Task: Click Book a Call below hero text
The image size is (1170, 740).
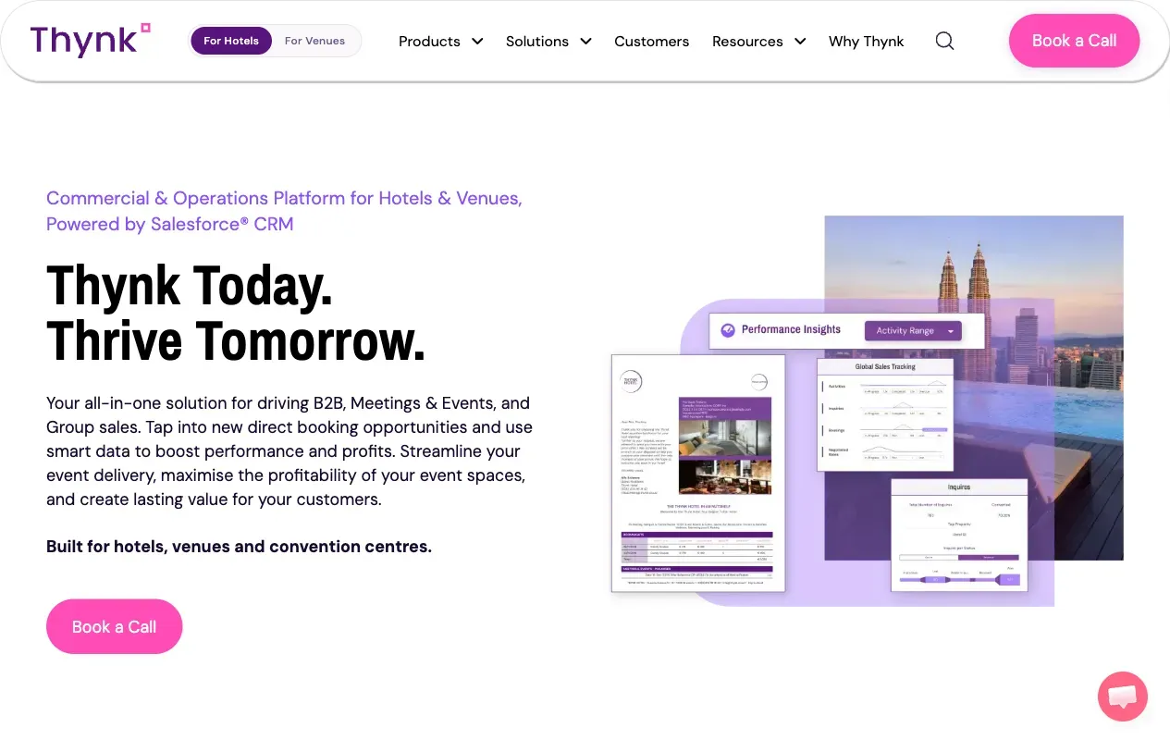Action: point(115,626)
